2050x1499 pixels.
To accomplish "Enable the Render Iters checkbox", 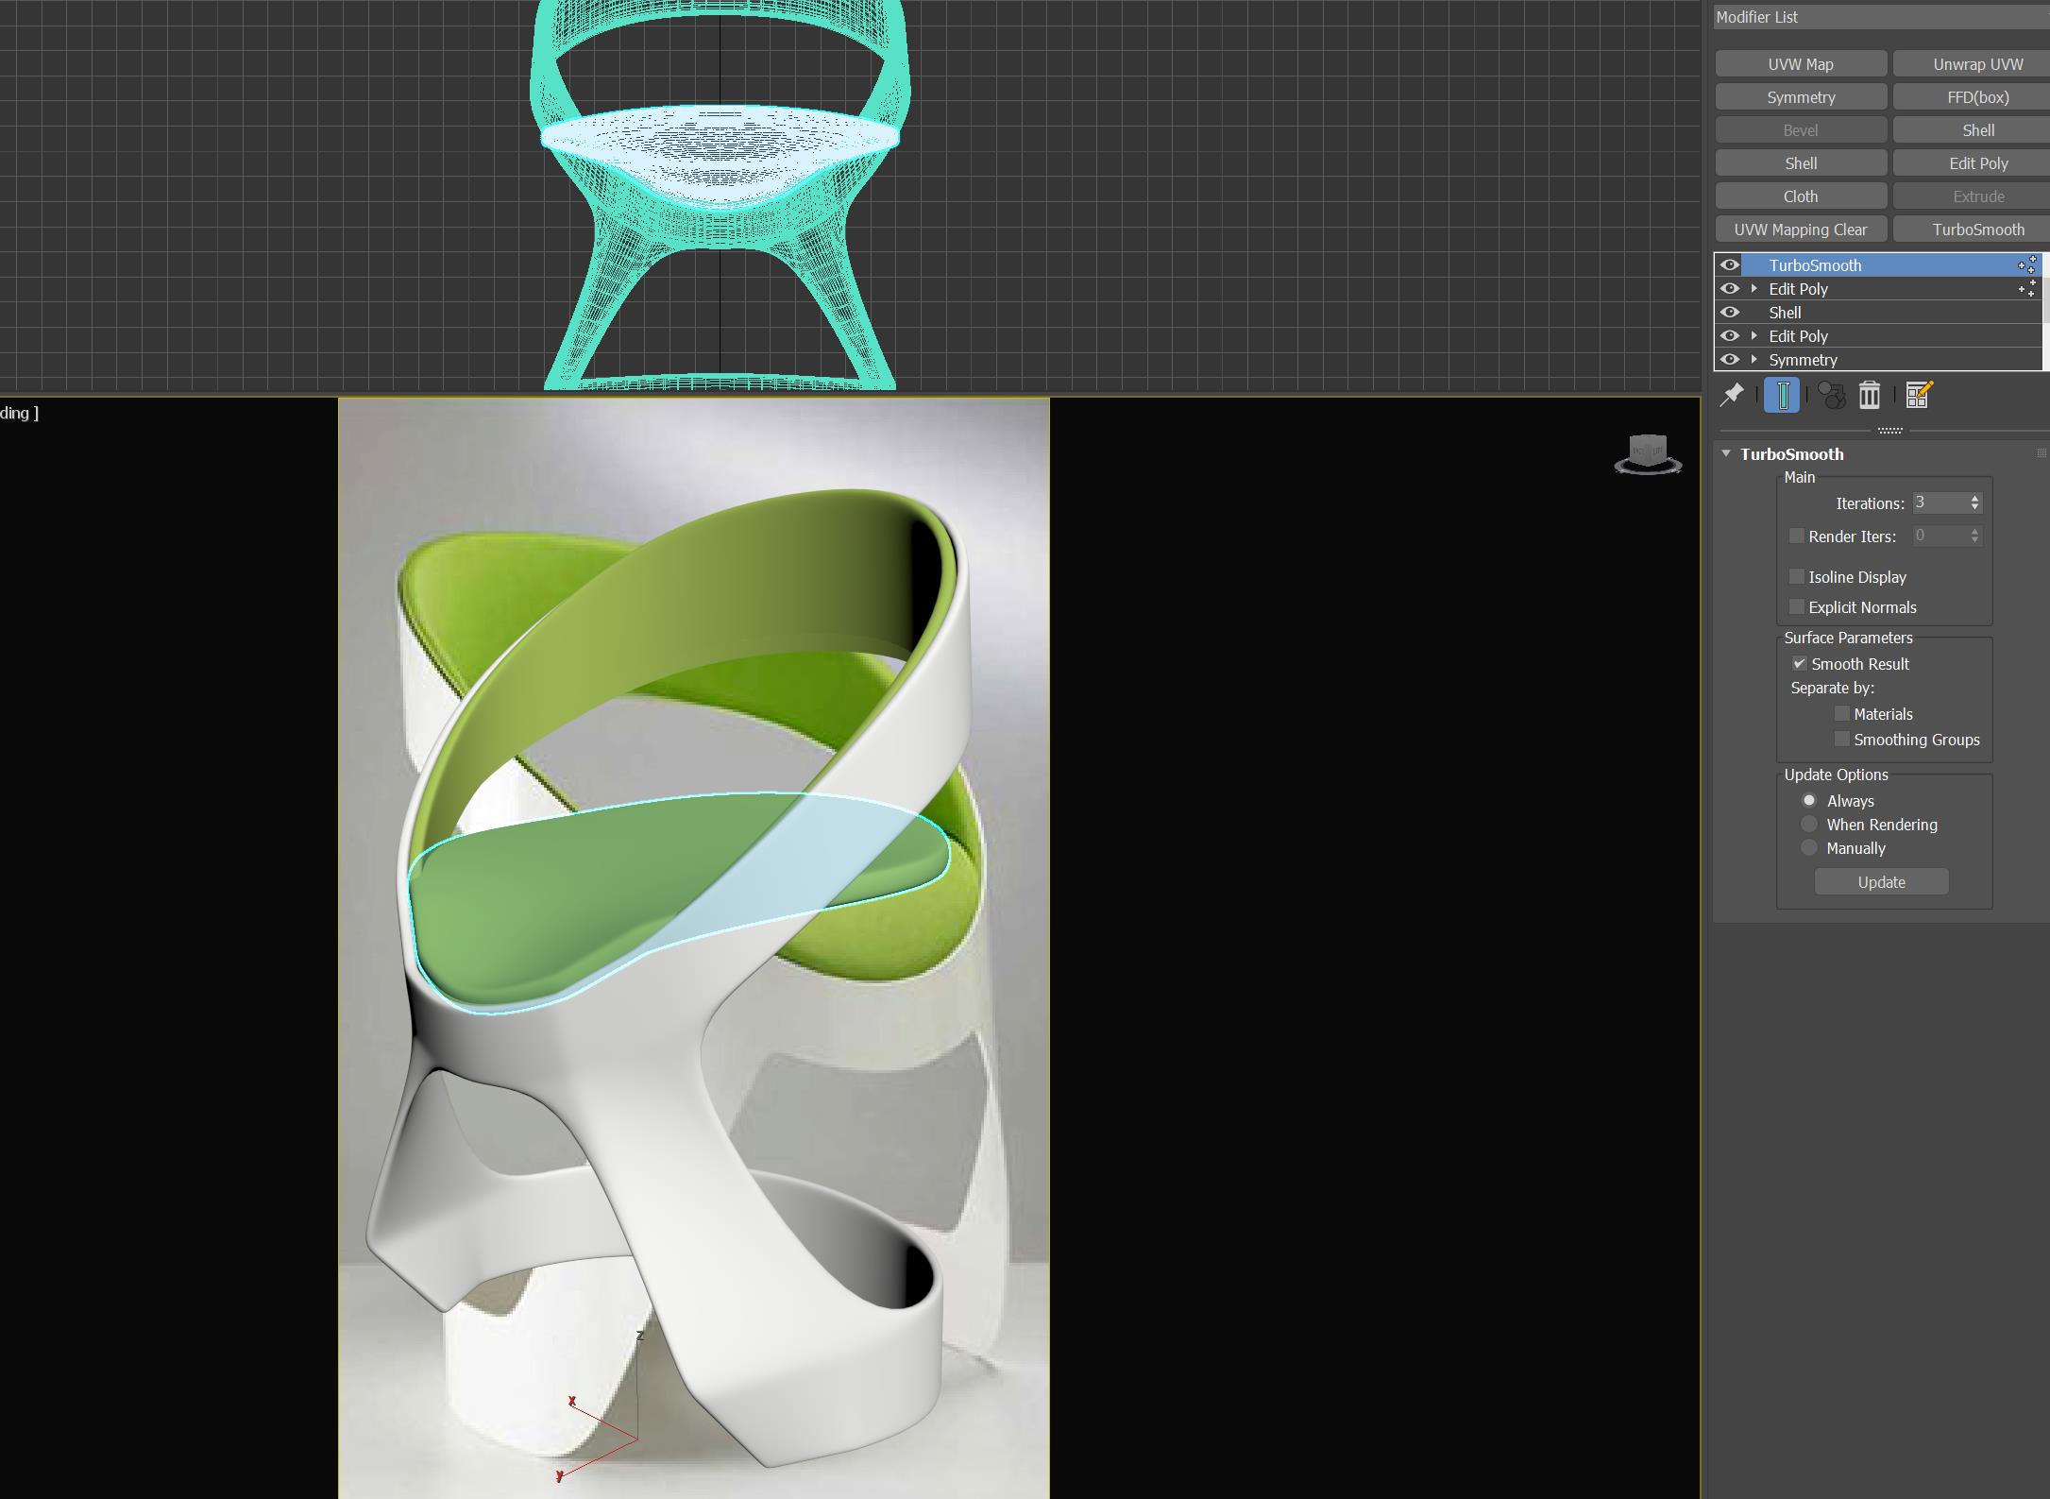I will pos(1797,536).
